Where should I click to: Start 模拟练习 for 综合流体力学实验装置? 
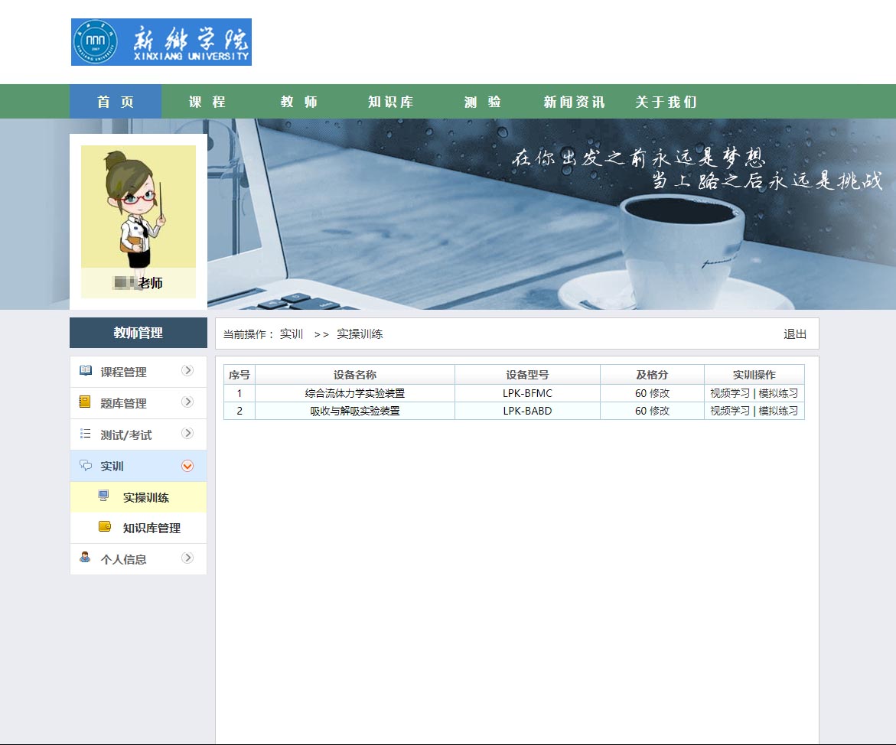pyautogui.click(x=778, y=393)
